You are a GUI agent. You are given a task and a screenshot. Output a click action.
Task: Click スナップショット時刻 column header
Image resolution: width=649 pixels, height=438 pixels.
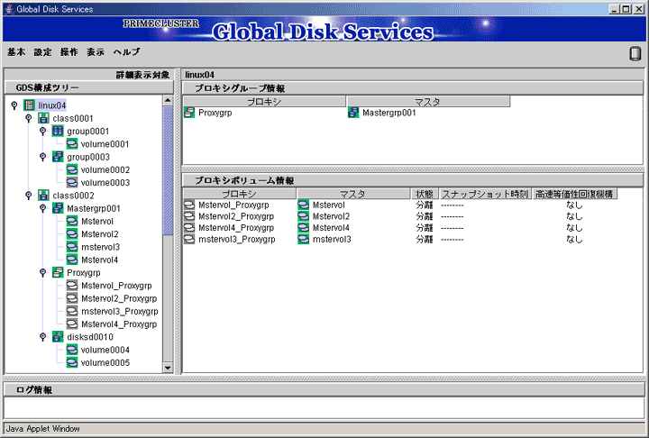485,194
